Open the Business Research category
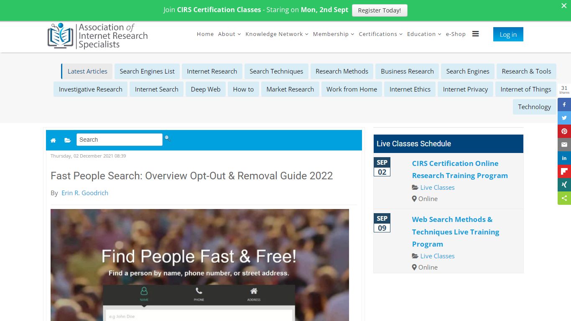 point(407,71)
